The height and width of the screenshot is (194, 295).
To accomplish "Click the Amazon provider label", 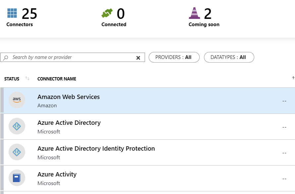I will pos(47,106).
